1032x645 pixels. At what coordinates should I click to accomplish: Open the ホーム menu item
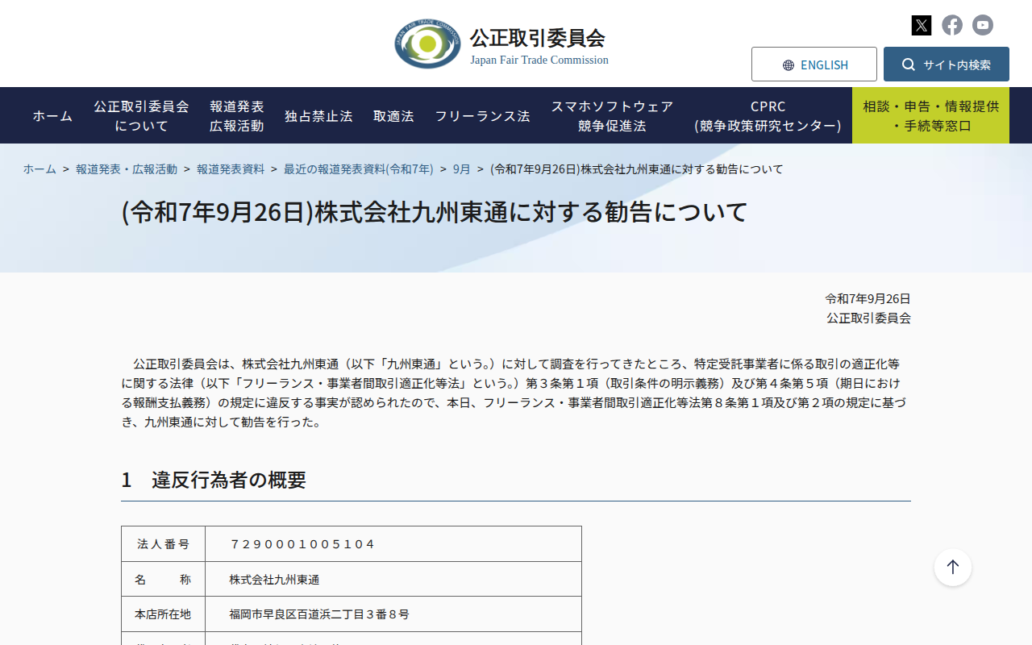coord(52,116)
